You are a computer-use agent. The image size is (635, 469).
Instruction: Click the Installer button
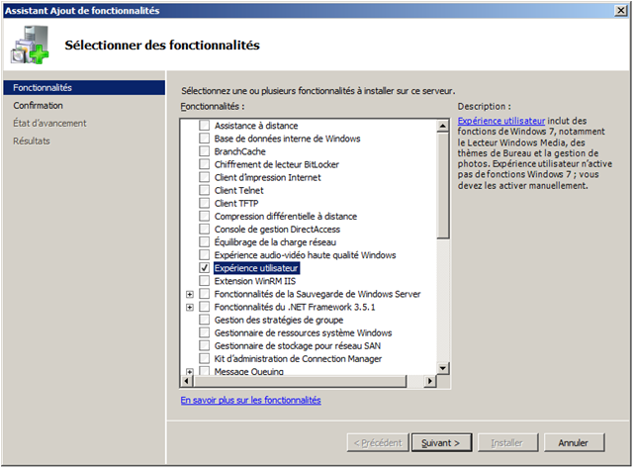click(x=507, y=443)
